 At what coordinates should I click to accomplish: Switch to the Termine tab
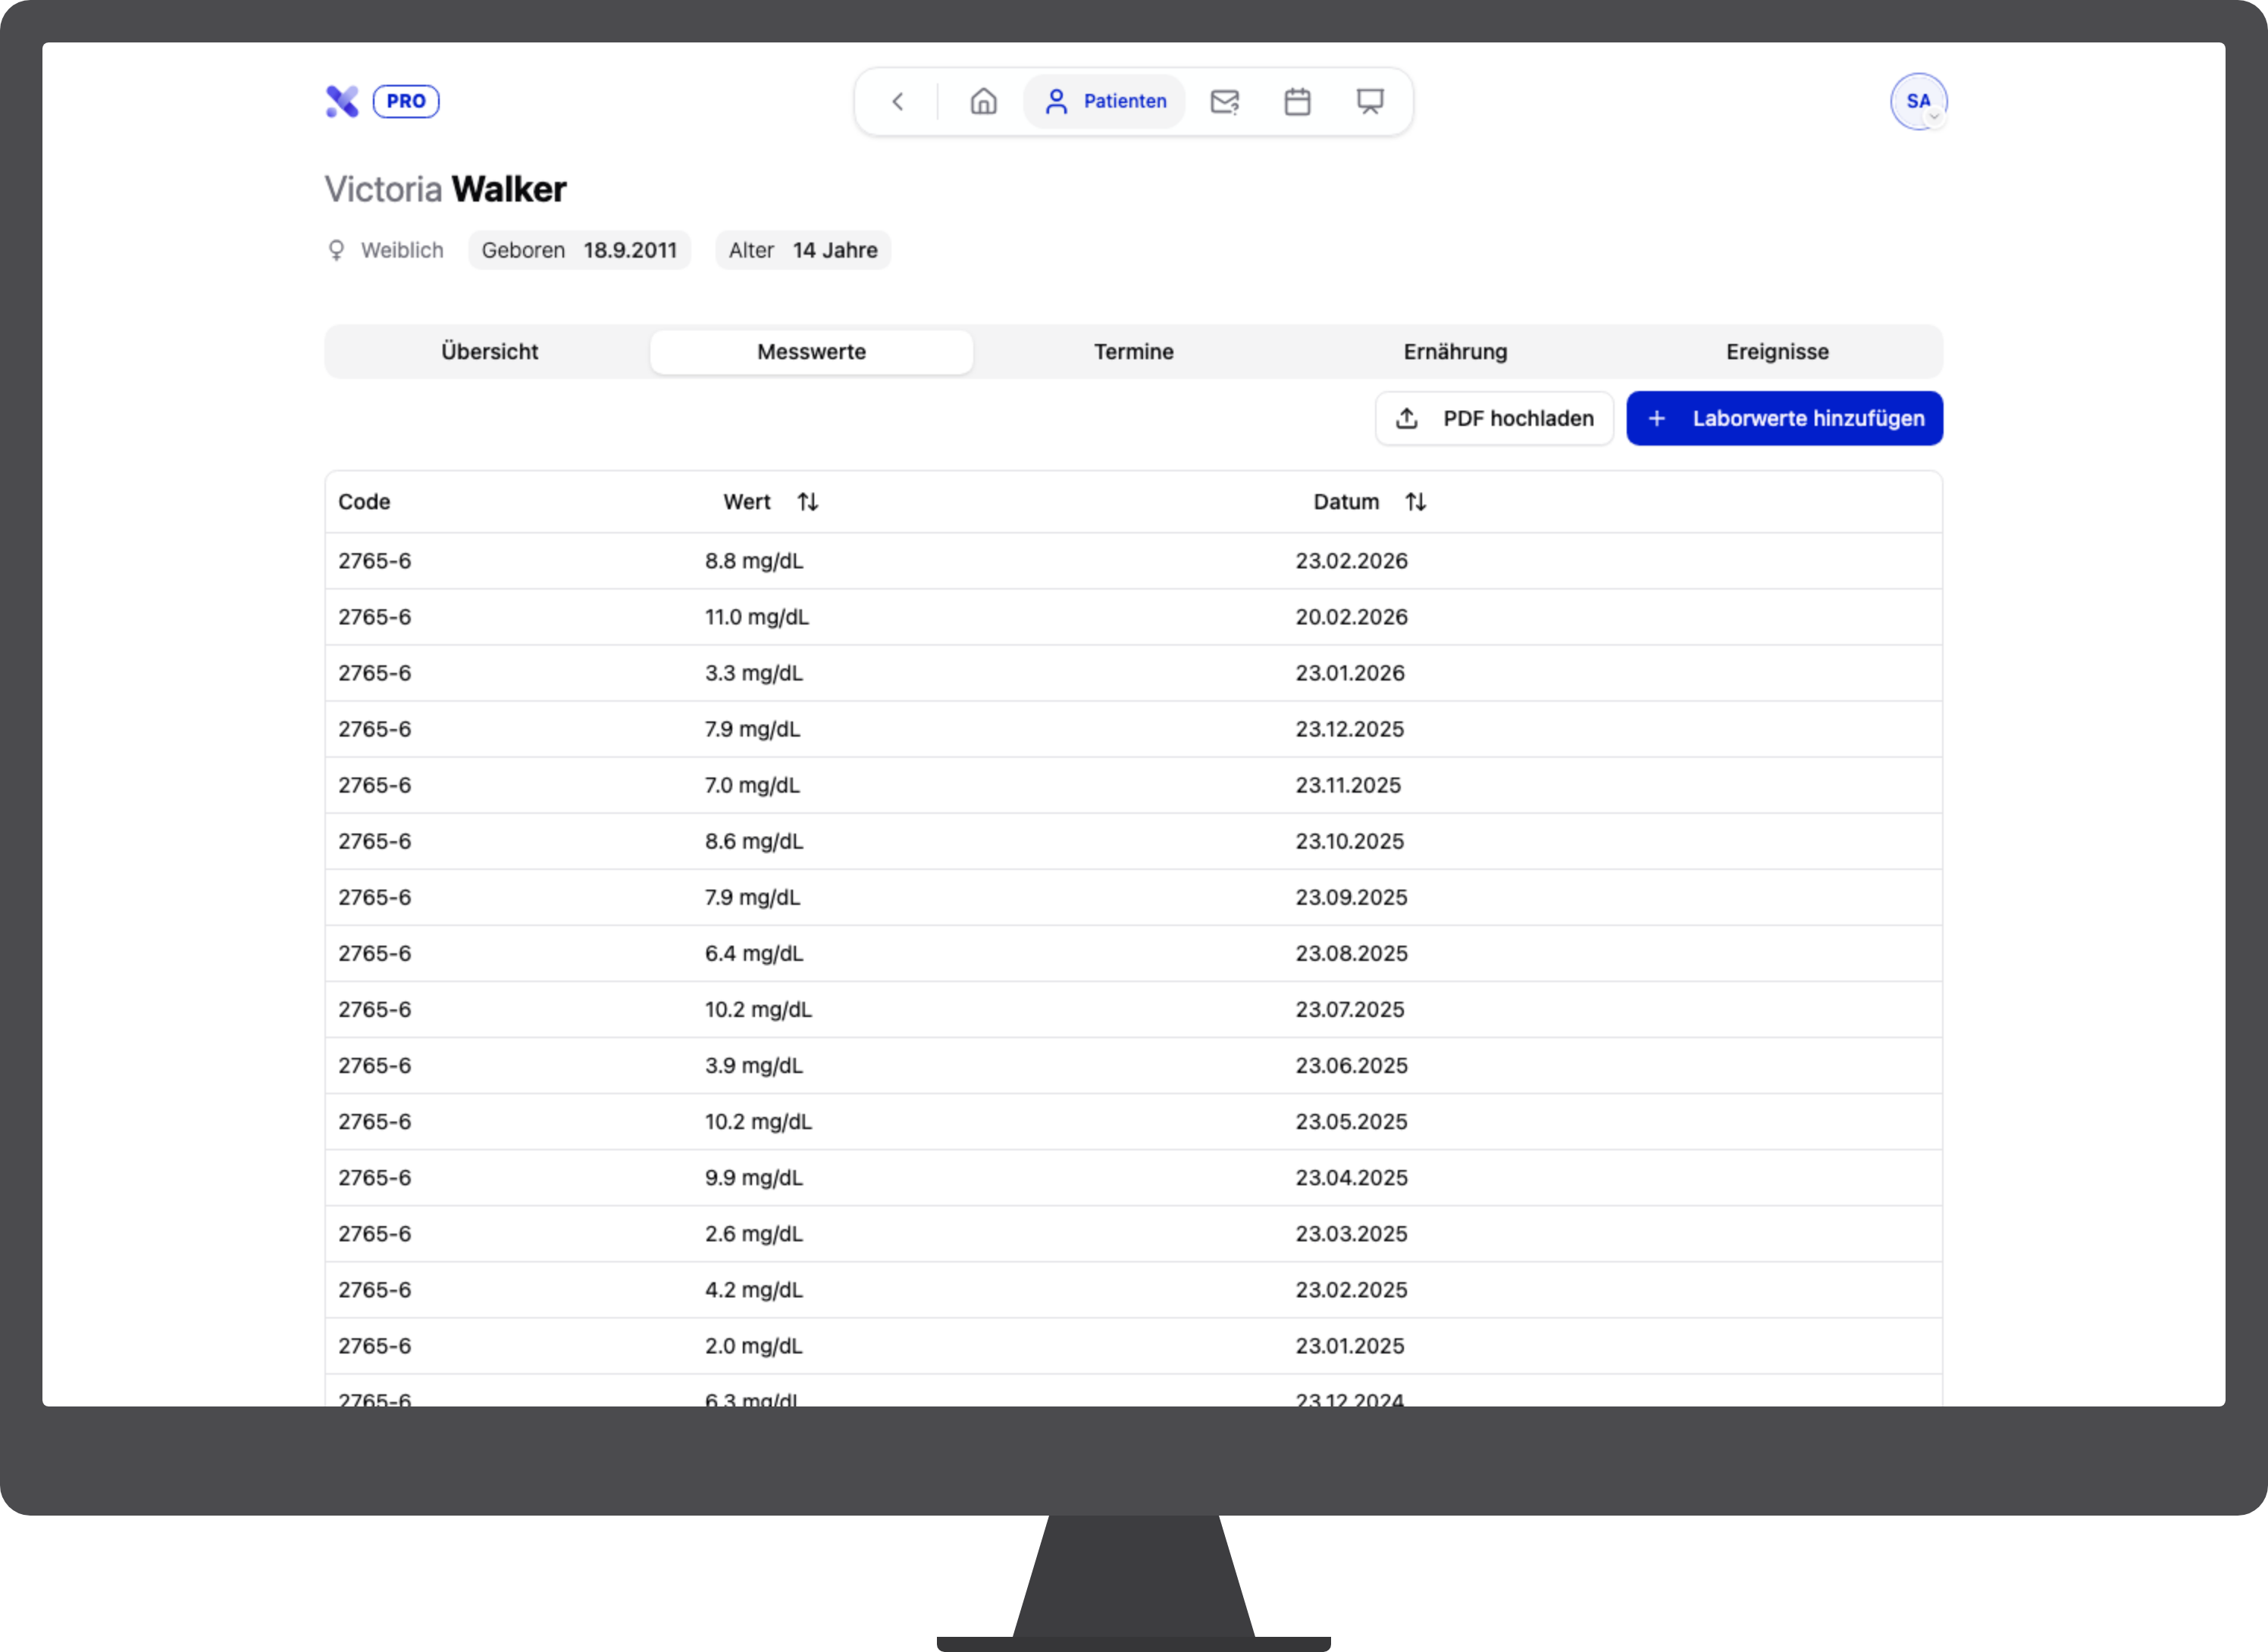pyautogui.click(x=1133, y=352)
